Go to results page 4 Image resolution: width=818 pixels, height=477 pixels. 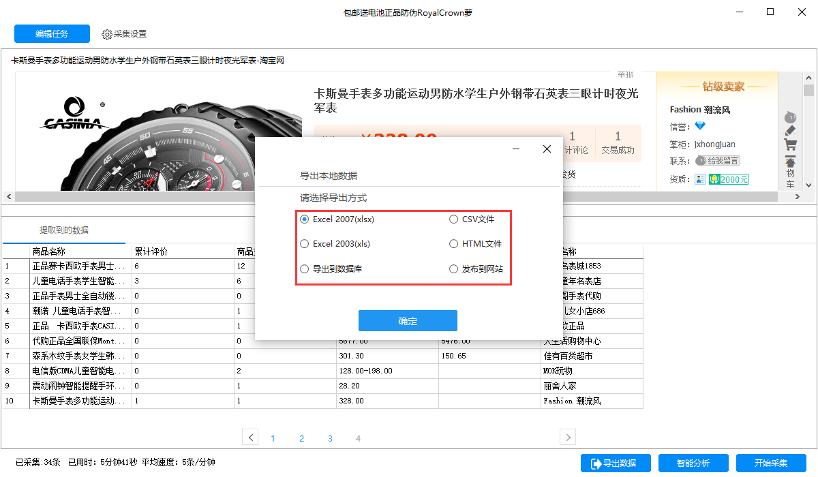358,438
